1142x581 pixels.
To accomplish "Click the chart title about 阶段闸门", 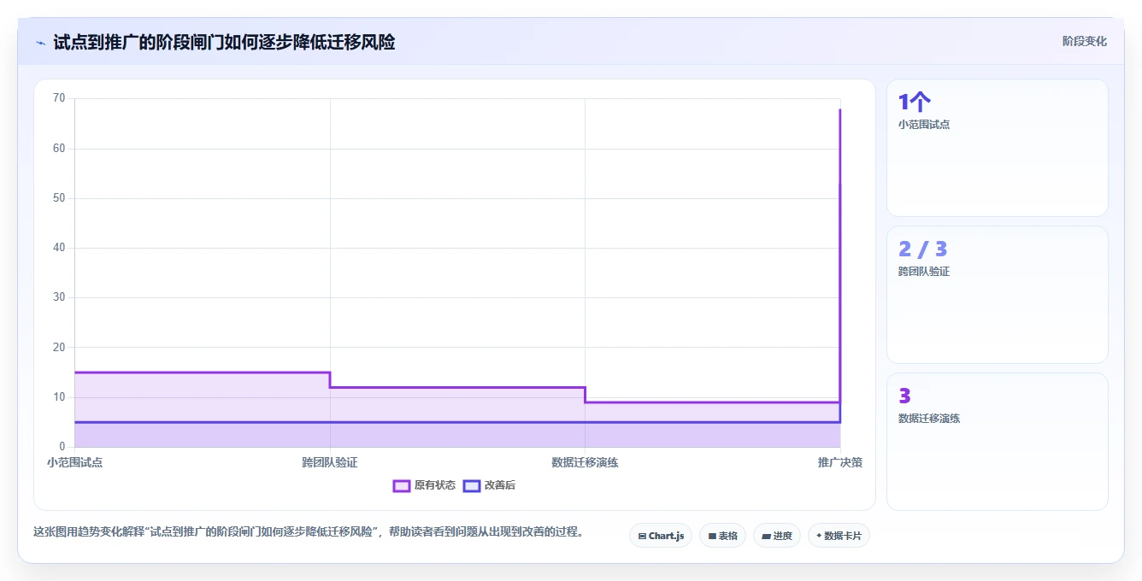I will pos(224,42).
